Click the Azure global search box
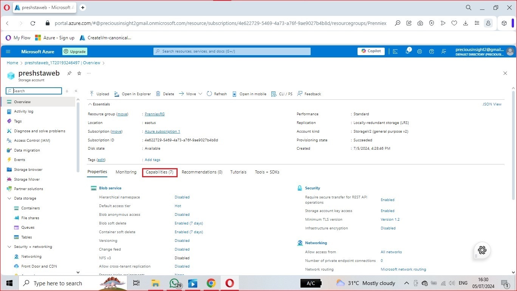 (232, 51)
